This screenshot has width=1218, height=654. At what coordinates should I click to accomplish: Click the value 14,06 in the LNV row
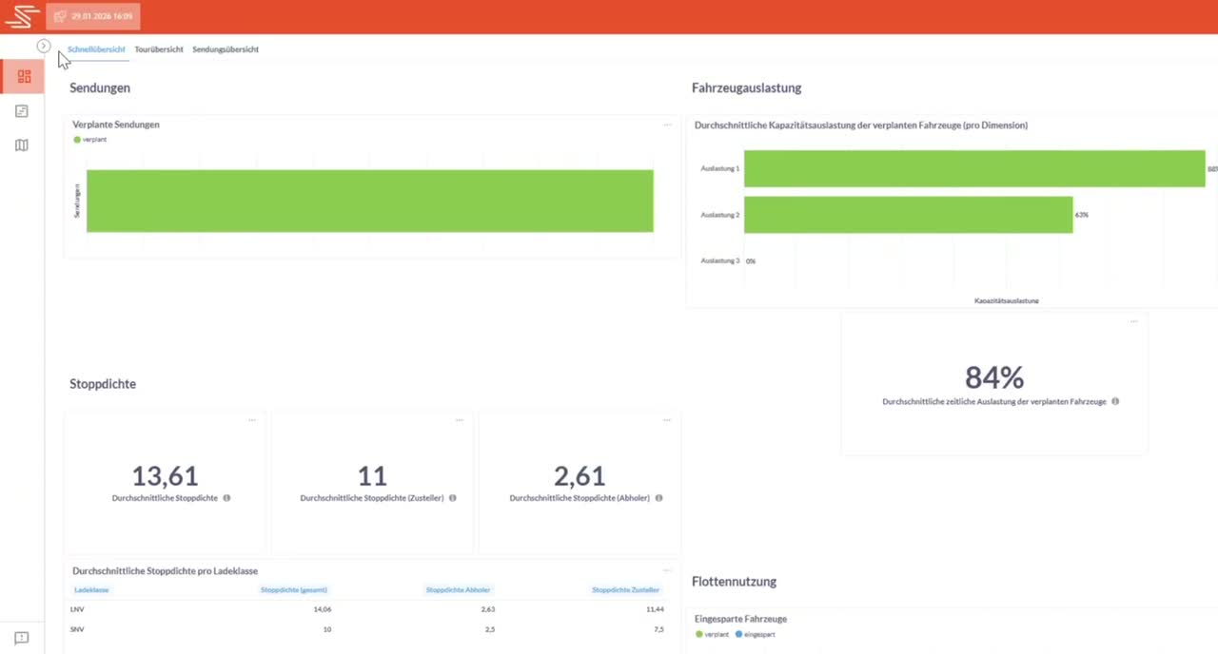[x=322, y=609]
